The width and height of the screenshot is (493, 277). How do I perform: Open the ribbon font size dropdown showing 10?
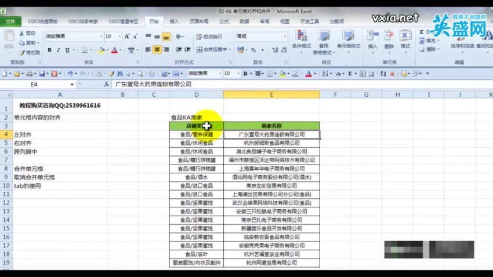pyautogui.click(x=119, y=37)
